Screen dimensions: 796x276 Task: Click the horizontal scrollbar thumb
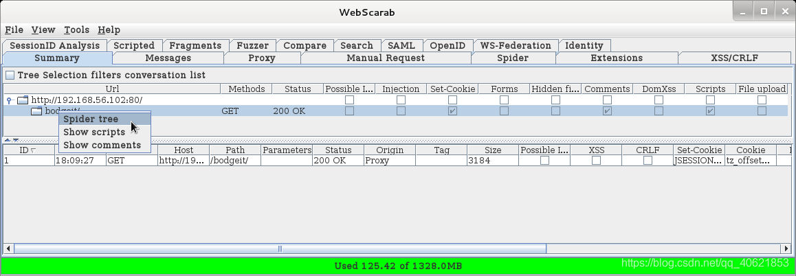tap(280, 249)
